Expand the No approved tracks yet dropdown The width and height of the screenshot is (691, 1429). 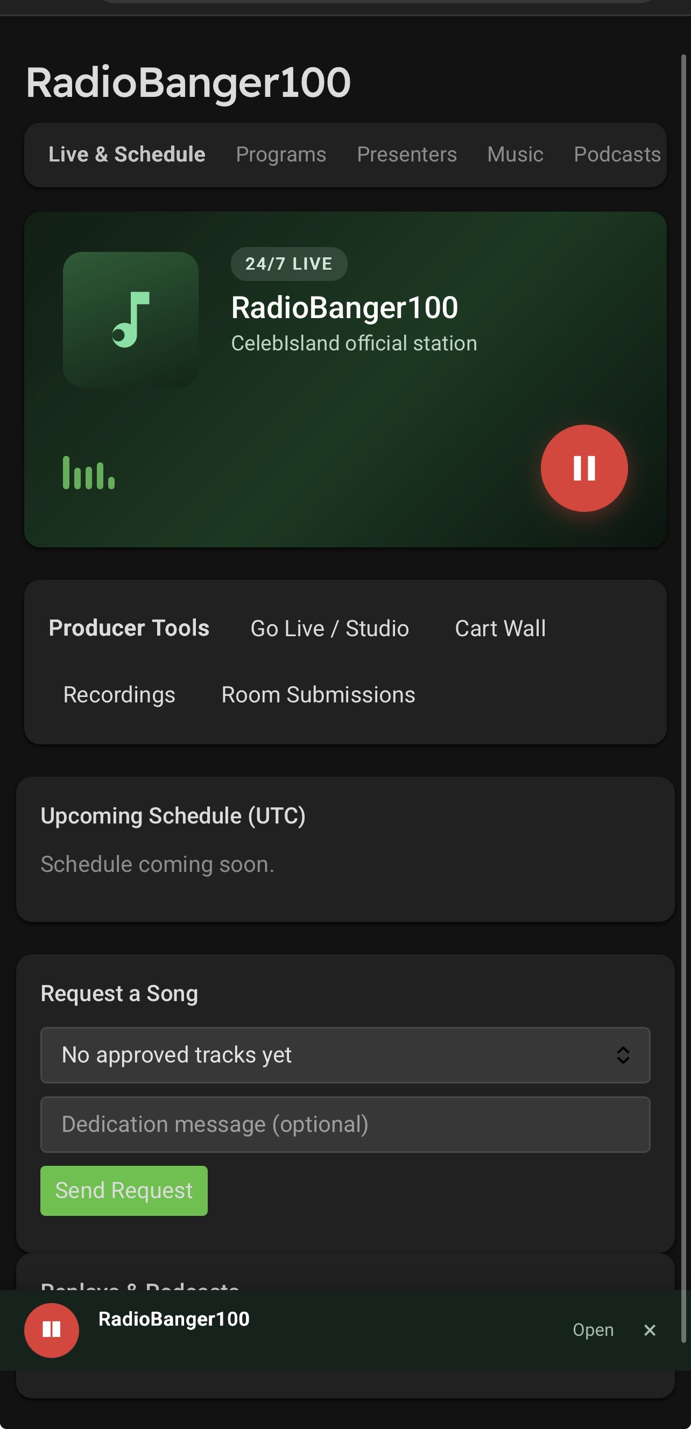tap(345, 1054)
